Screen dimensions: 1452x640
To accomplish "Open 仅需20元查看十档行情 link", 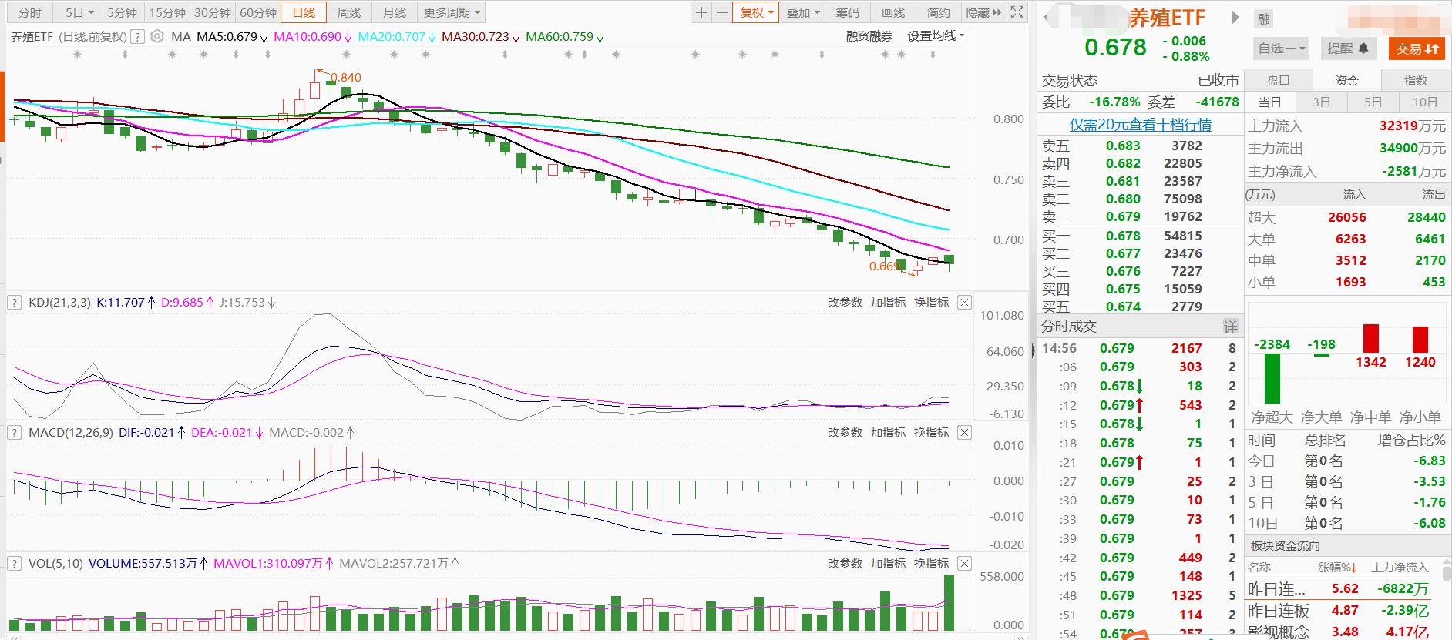I will click(x=1140, y=125).
